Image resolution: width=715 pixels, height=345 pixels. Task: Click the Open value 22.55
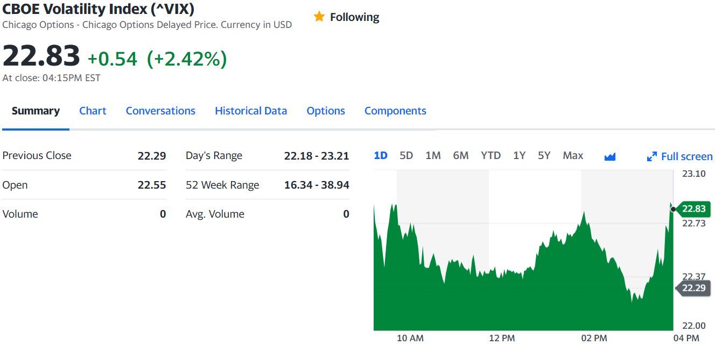click(x=152, y=185)
